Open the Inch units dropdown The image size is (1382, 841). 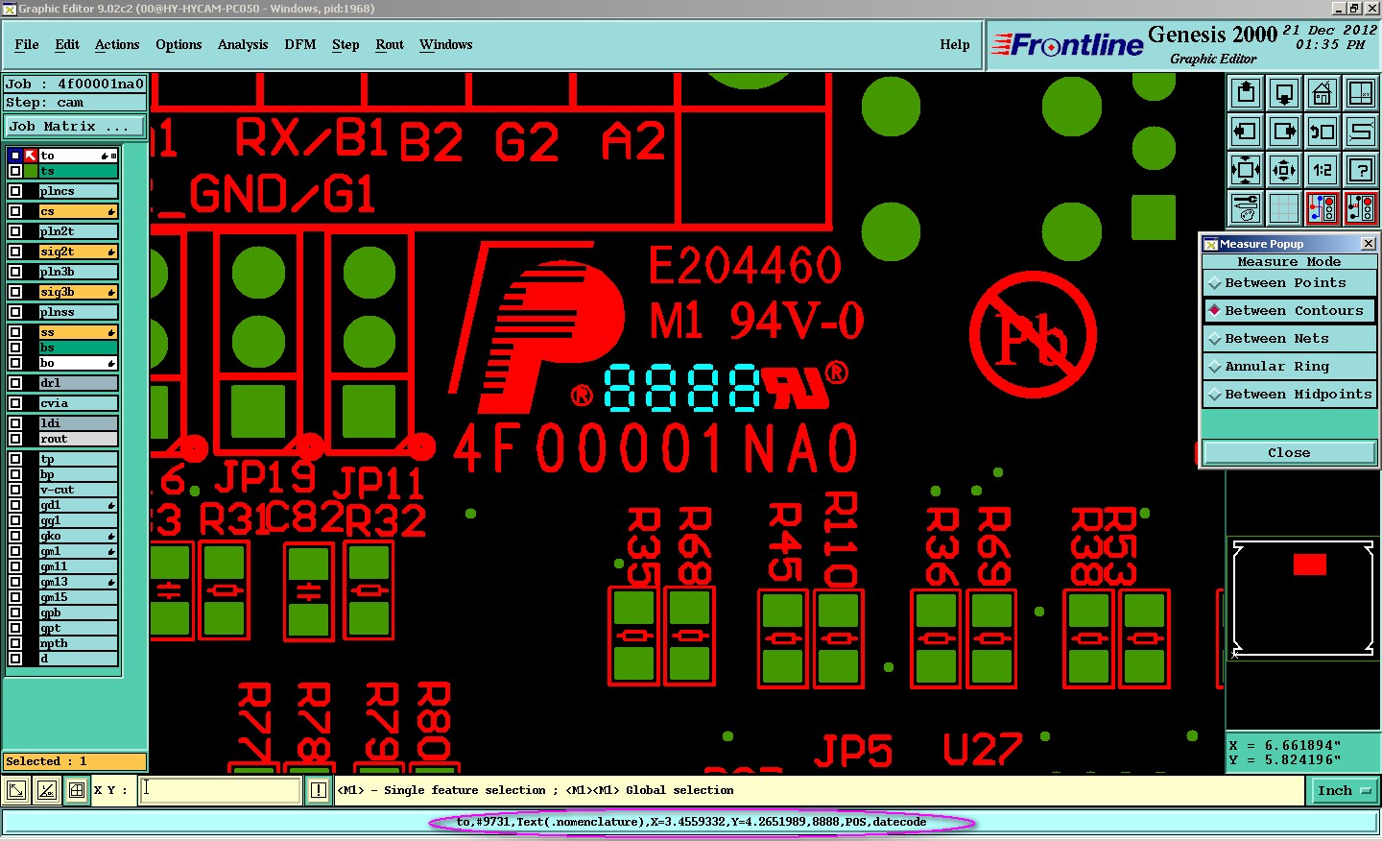(x=1345, y=791)
